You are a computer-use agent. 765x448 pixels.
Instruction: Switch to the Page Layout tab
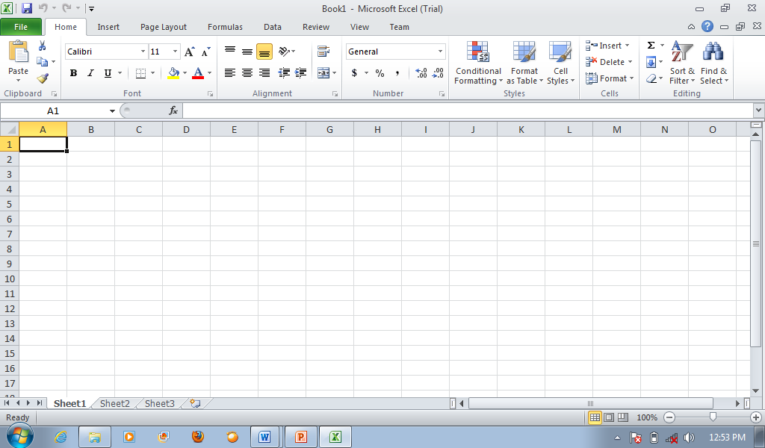(164, 27)
